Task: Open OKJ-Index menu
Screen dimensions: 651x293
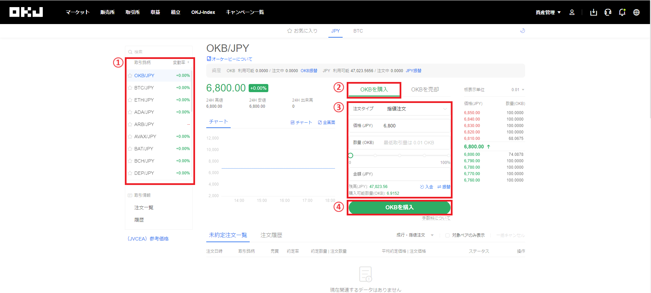Action: click(203, 12)
